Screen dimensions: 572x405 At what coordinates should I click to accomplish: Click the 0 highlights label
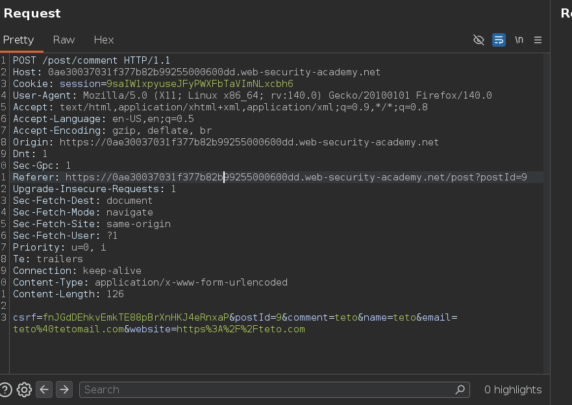(512, 389)
